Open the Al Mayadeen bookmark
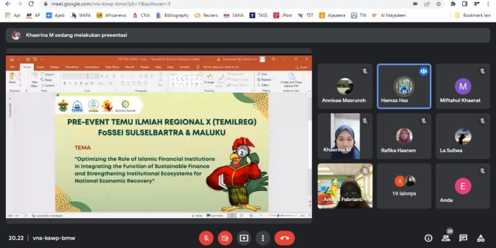Screen dimensions: 496x248 [389, 15]
